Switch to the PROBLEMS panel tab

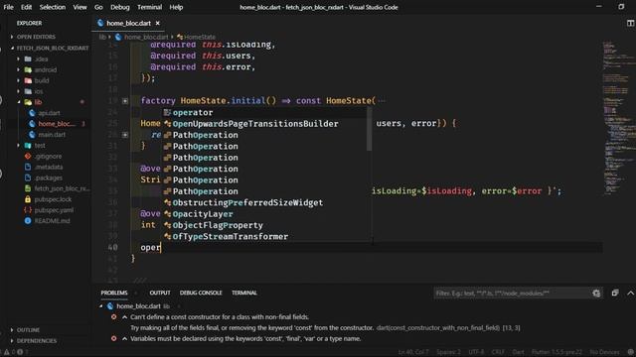pos(114,293)
